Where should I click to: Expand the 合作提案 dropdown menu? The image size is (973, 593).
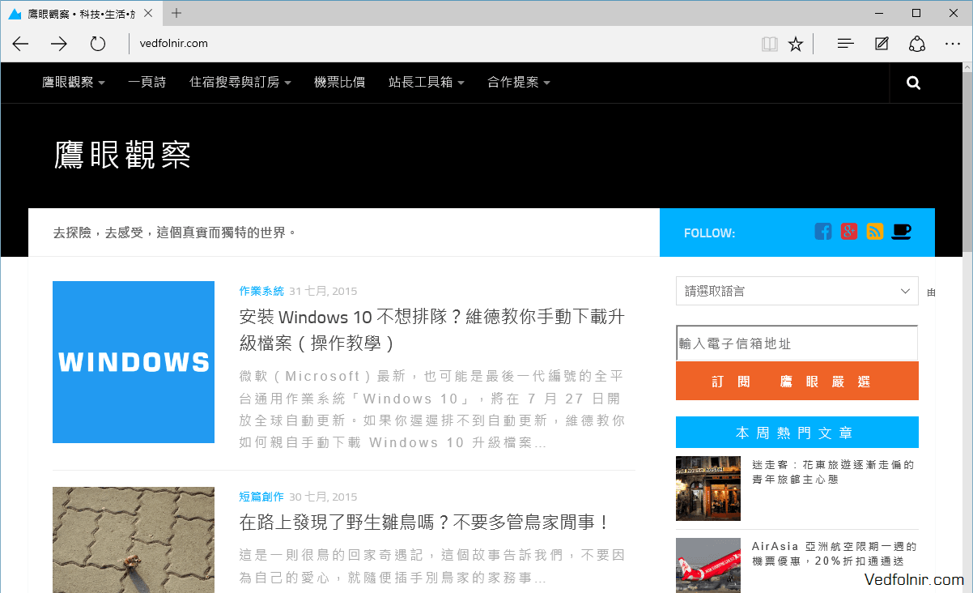click(519, 82)
